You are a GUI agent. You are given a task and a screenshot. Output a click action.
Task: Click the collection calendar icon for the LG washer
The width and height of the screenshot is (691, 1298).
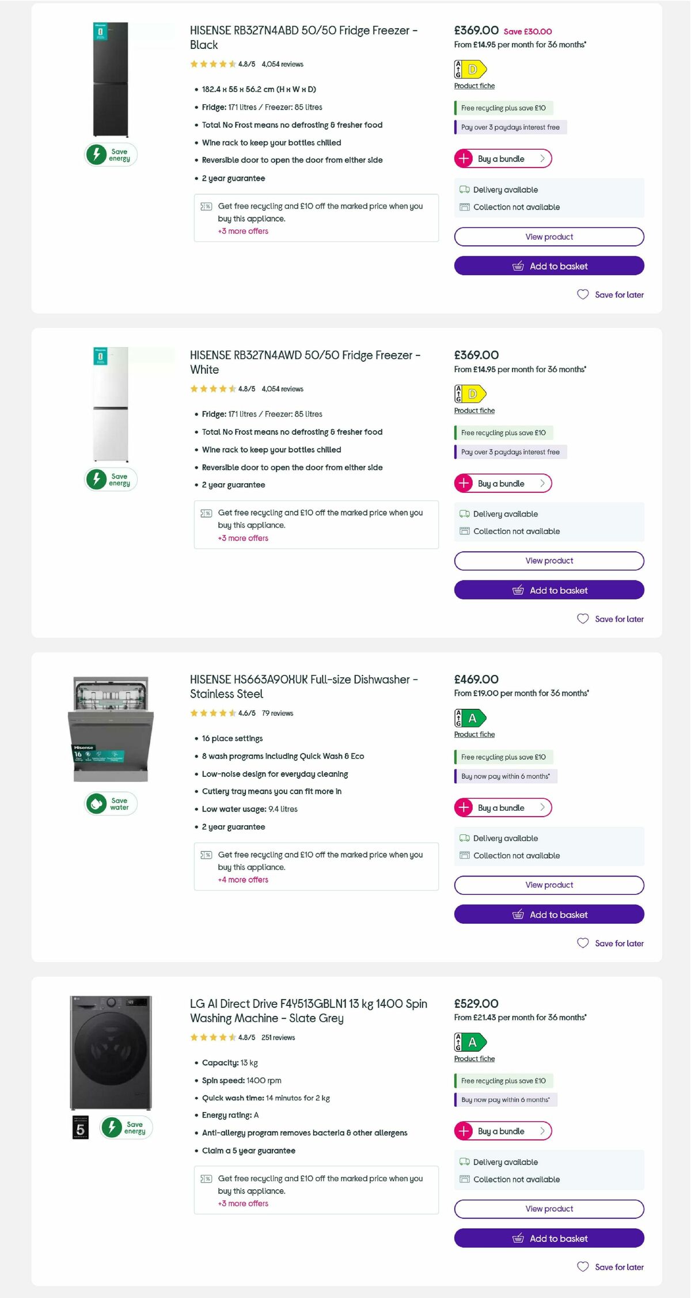pos(464,1179)
